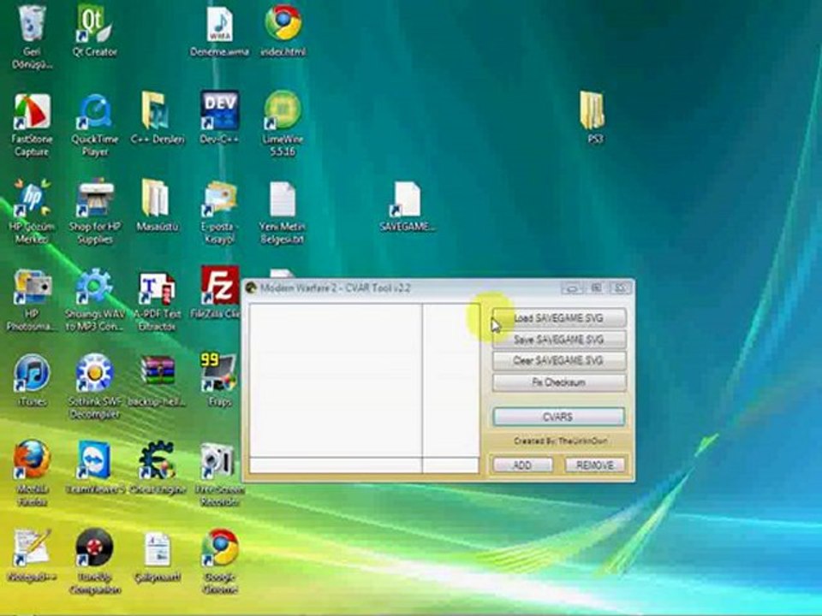Click Clear SAVEGAME.SVG button
Image resolution: width=822 pixels, height=616 pixels.
pos(559,361)
